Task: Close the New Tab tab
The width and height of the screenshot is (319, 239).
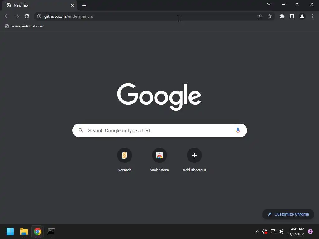Action: (72, 5)
